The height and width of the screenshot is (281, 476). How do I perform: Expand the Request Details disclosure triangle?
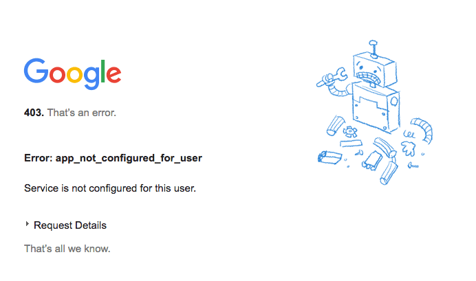click(x=28, y=224)
